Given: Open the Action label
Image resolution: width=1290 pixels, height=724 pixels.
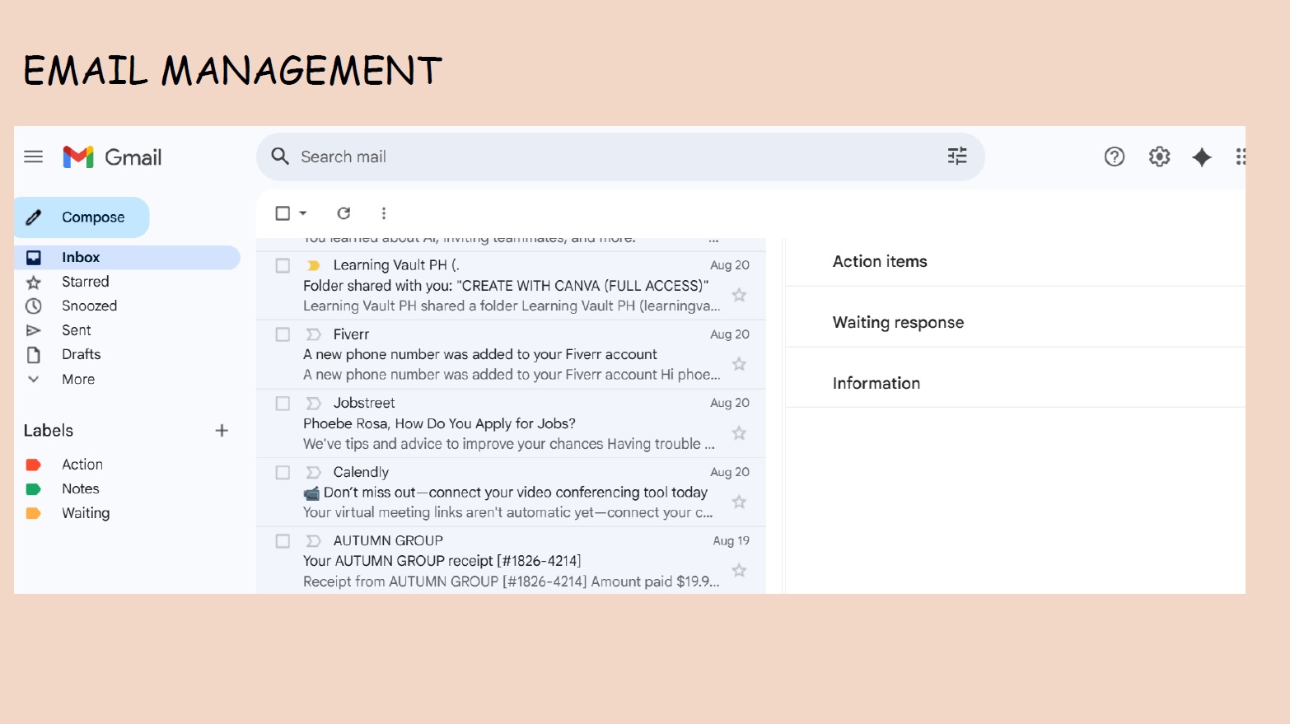Looking at the screenshot, I should click(82, 465).
